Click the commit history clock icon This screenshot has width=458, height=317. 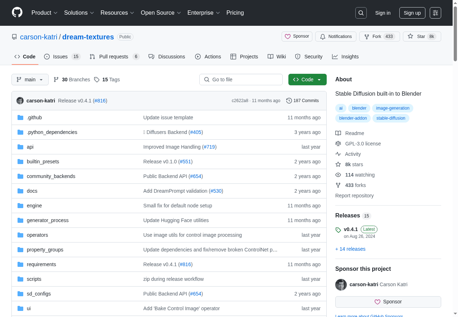289,101
